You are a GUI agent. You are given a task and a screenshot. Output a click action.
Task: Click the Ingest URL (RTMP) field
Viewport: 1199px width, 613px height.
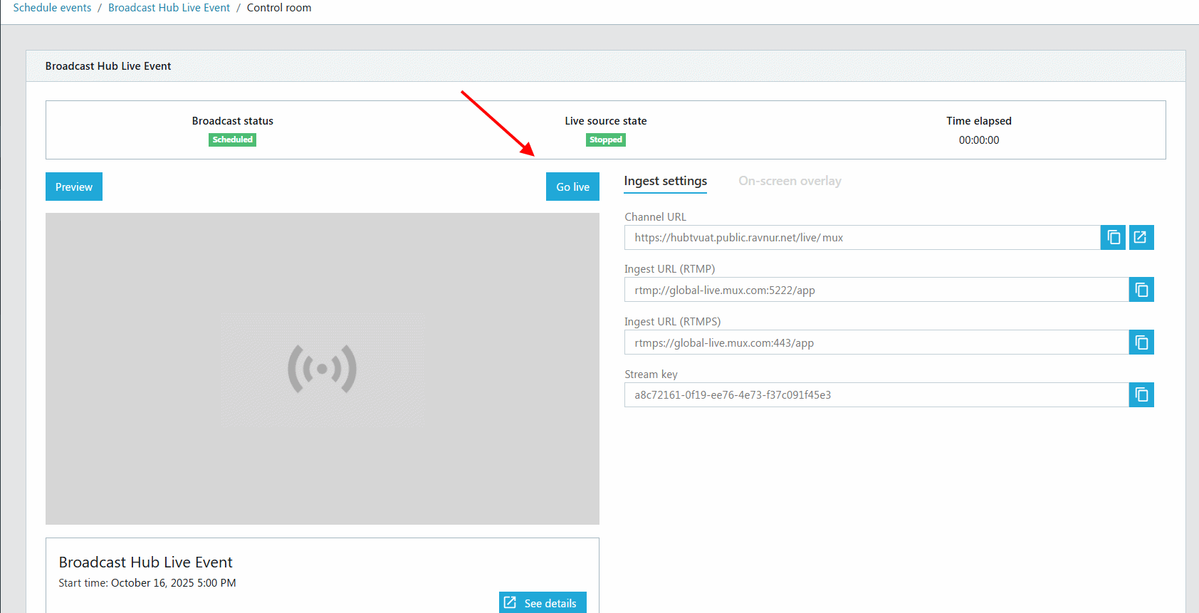tap(876, 290)
